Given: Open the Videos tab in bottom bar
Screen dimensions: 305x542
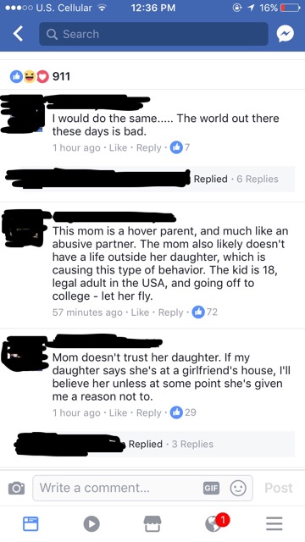Looking at the screenshot, I should [91, 523].
